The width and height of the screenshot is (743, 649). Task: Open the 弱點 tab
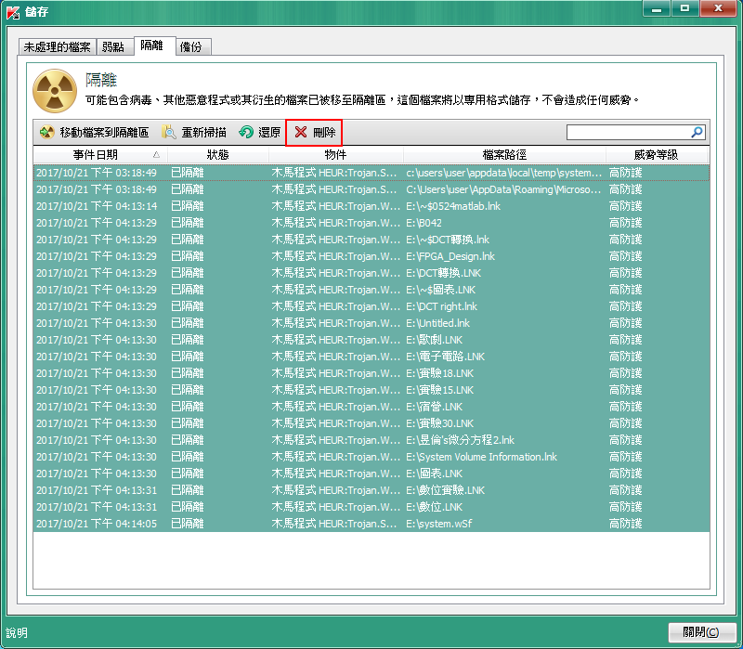(x=114, y=46)
